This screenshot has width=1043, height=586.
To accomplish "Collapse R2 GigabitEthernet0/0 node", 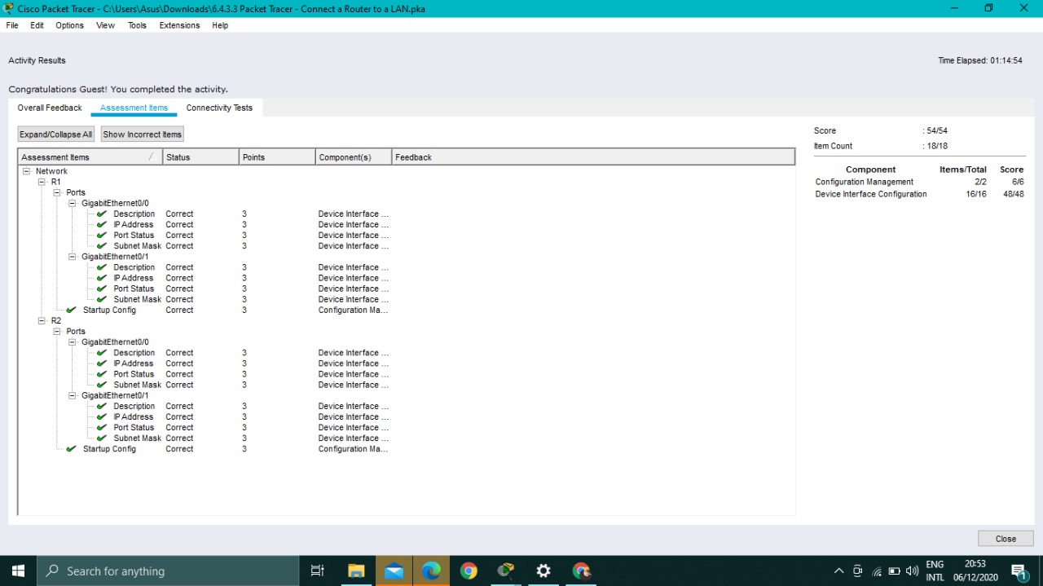I will click(x=73, y=342).
